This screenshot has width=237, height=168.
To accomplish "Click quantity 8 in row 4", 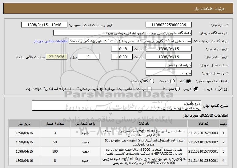I will point(55,161).
